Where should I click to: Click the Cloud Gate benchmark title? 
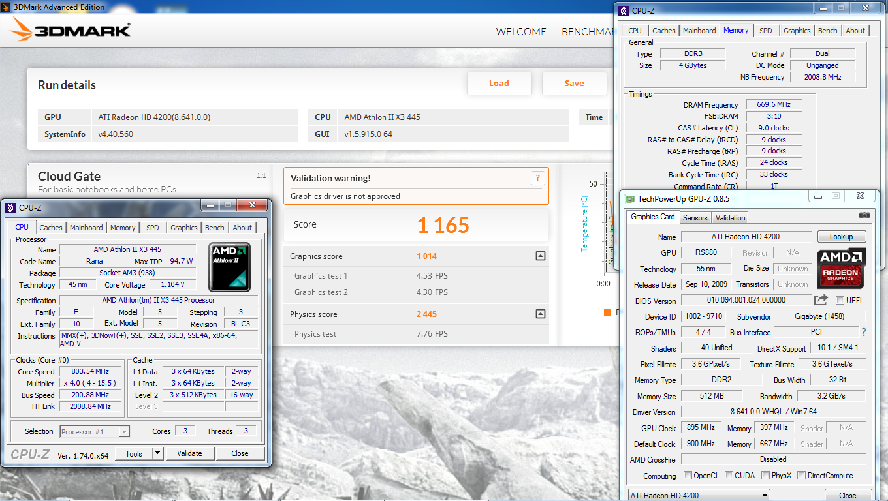[x=69, y=176]
